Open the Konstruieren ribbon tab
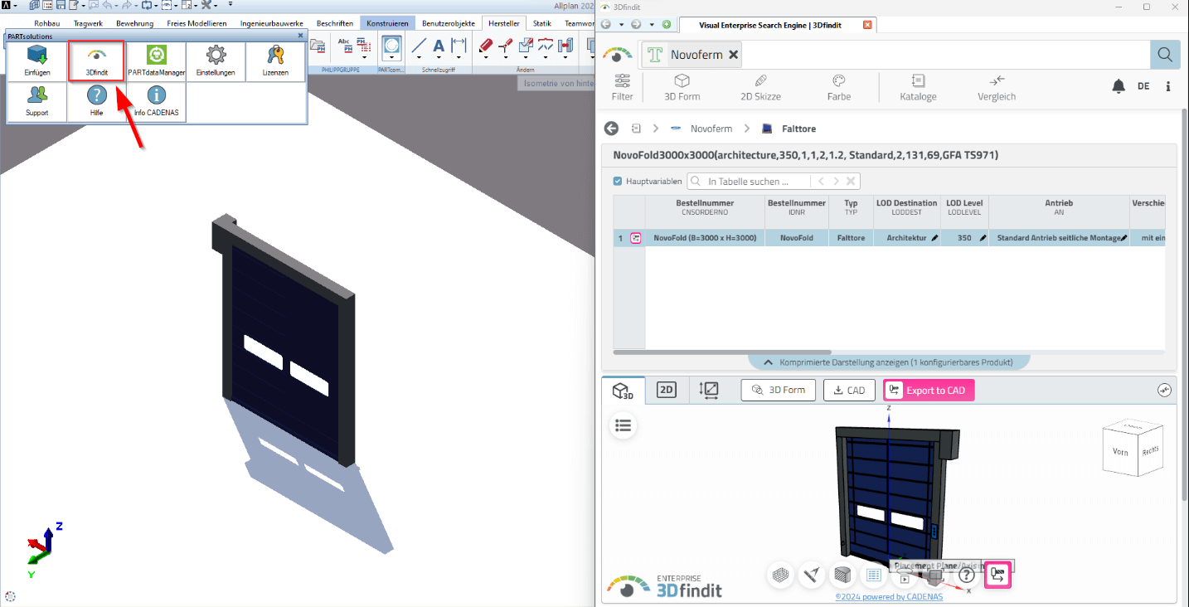This screenshot has width=1189, height=607. [x=387, y=23]
